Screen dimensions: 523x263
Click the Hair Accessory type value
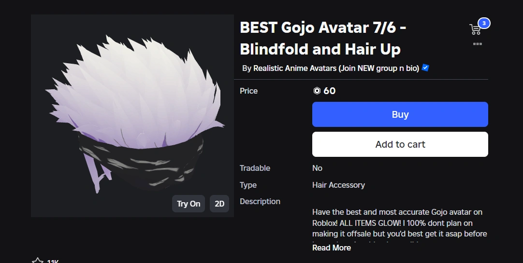(338, 185)
